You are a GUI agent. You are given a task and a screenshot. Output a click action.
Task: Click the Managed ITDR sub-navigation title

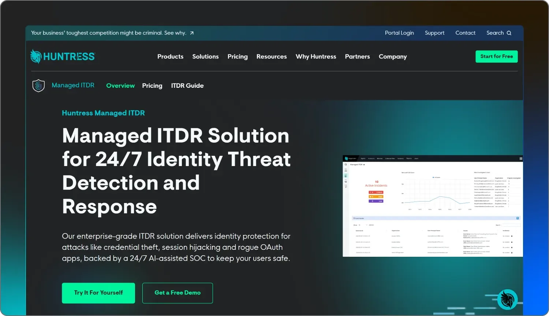(x=73, y=85)
